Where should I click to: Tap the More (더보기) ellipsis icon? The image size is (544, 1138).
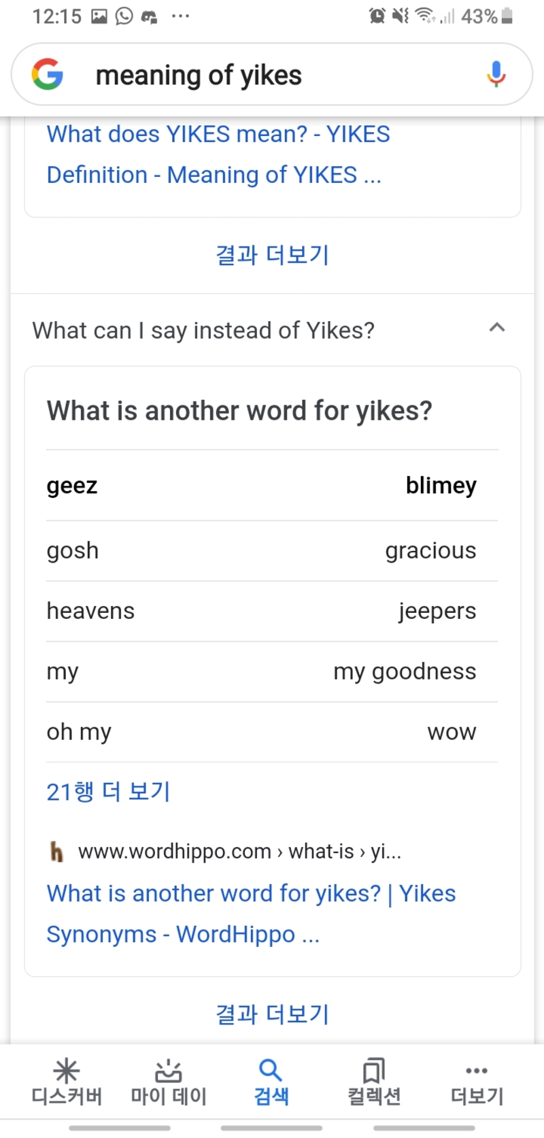coord(476,1069)
